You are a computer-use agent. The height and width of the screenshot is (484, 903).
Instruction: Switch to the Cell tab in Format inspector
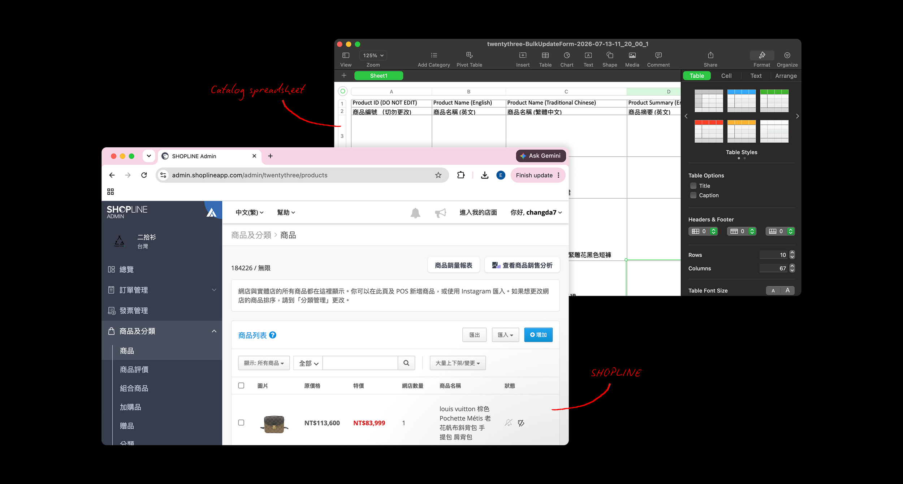(x=726, y=76)
